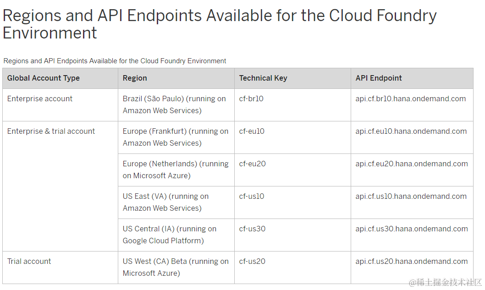
Task: Click the Technical Key column header
Action: point(263,78)
